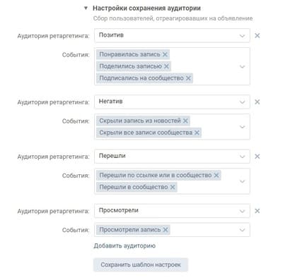This screenshot has height=280, width=283.
Task: Open the 'Просмотрели' audience dropdown
Action: click(172, 211)
